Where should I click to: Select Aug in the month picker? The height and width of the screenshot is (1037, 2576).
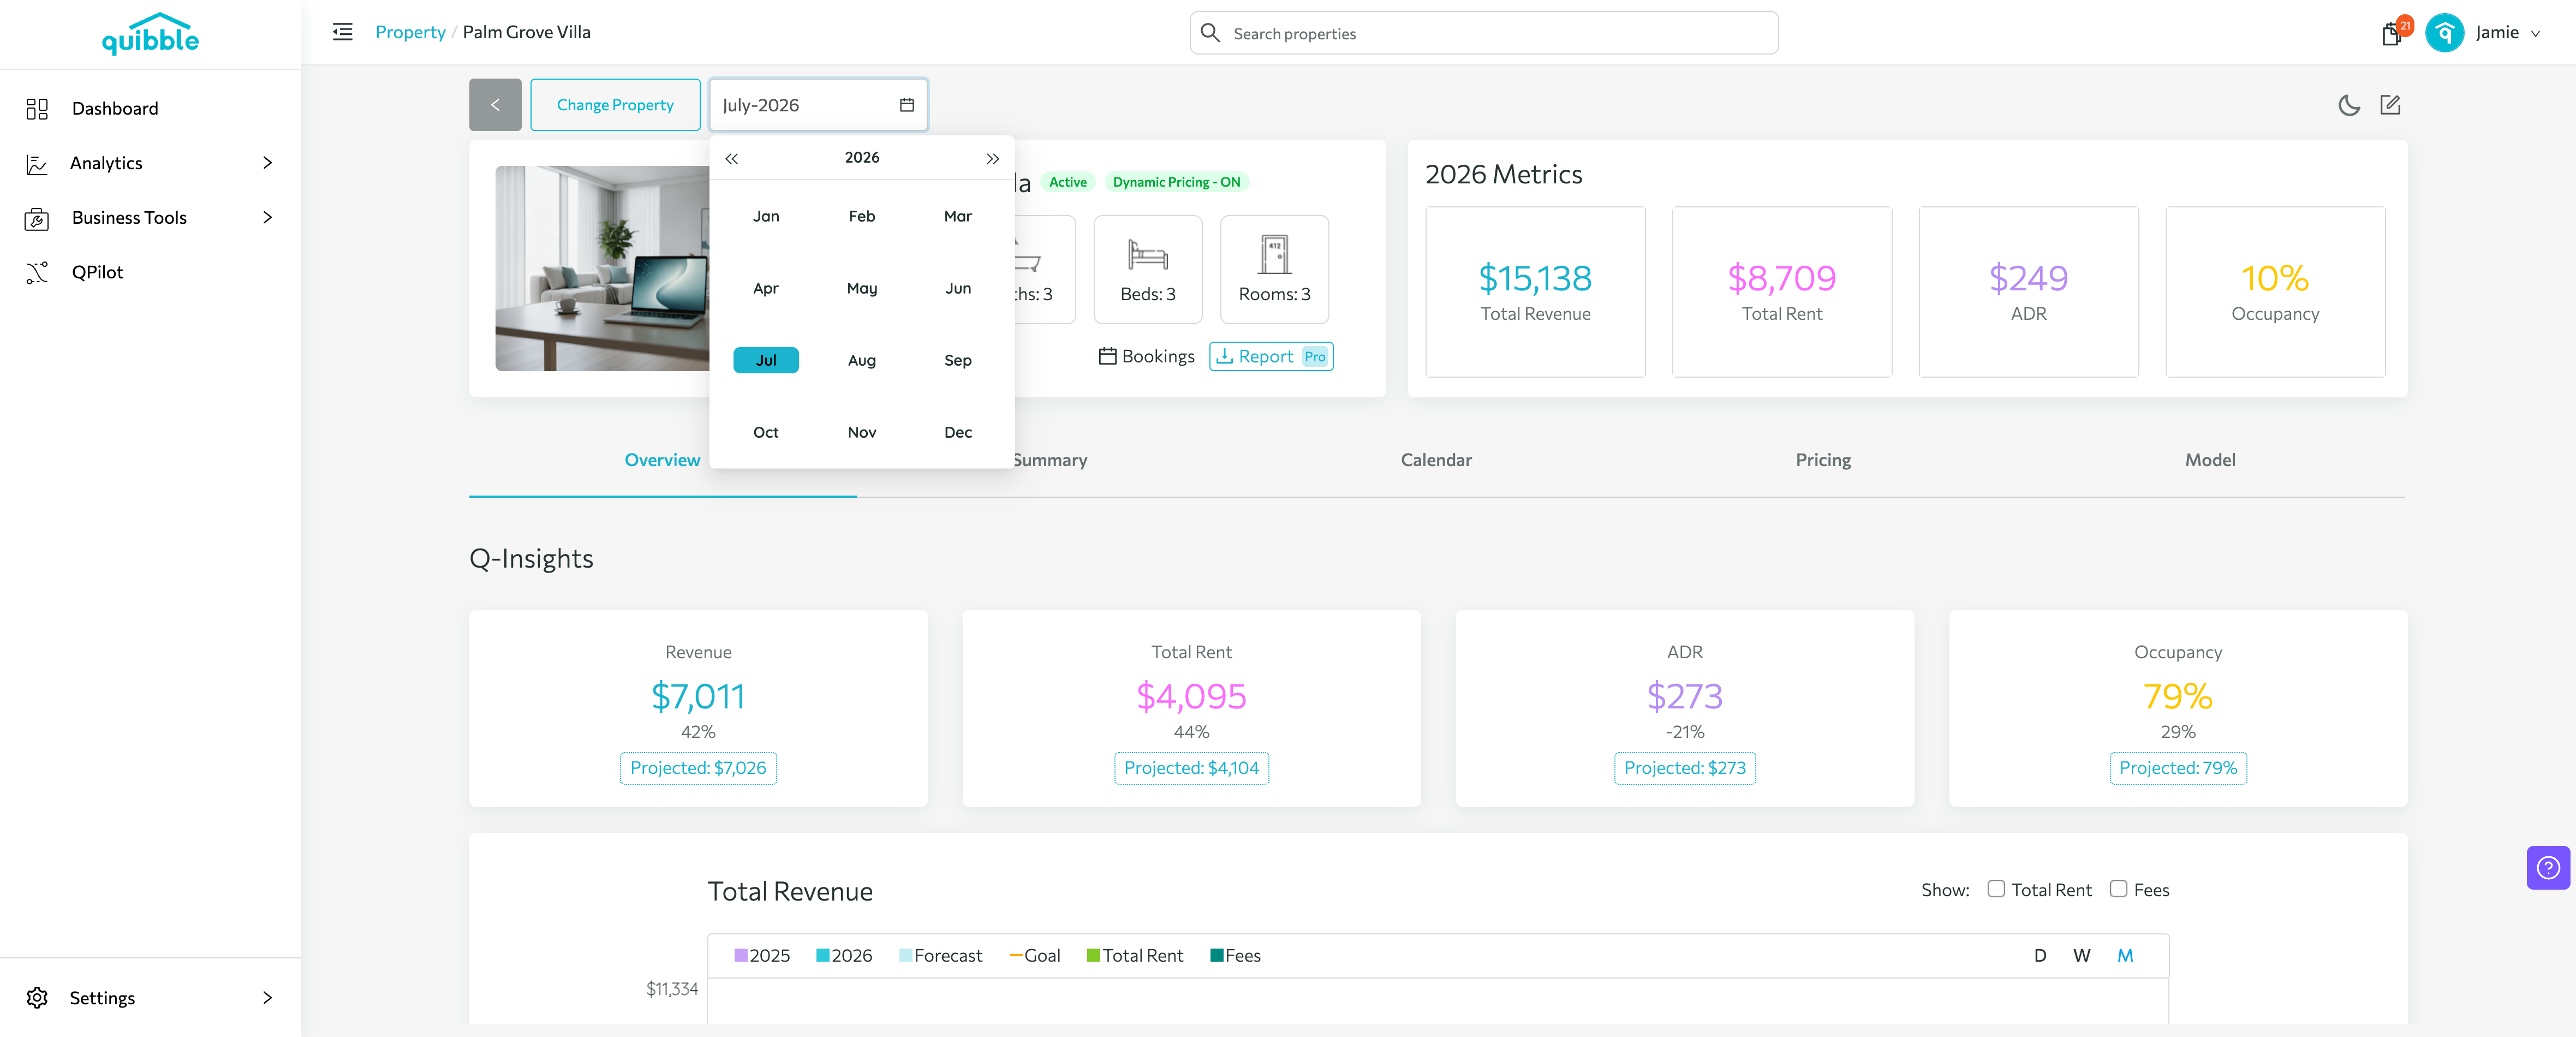point(861,360)
